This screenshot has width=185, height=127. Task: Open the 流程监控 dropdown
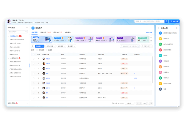pyautogui.click(x=40, y=46)
